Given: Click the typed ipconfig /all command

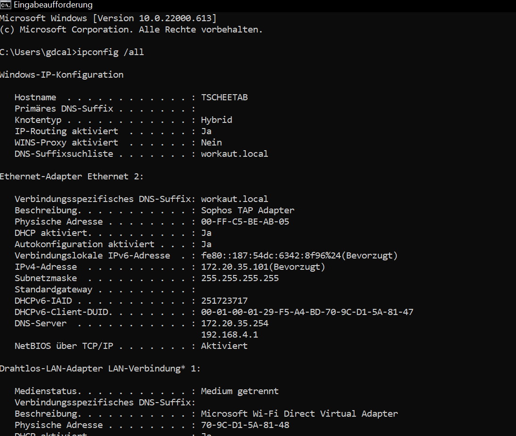Looking at the screenshot, I should (x=111, y=52).
